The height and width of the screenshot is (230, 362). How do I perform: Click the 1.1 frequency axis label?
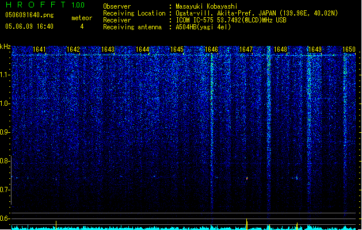[x=5, y=75]
